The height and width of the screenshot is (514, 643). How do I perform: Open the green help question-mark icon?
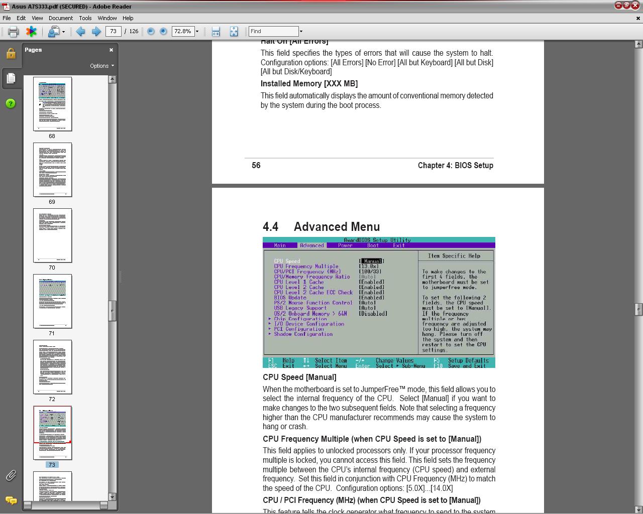(x=11, y=103)
